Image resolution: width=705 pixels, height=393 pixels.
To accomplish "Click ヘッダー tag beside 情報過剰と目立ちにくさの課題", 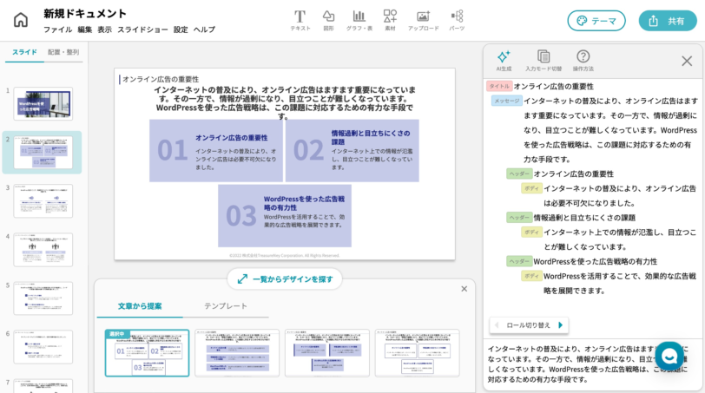I will [519, 218].
